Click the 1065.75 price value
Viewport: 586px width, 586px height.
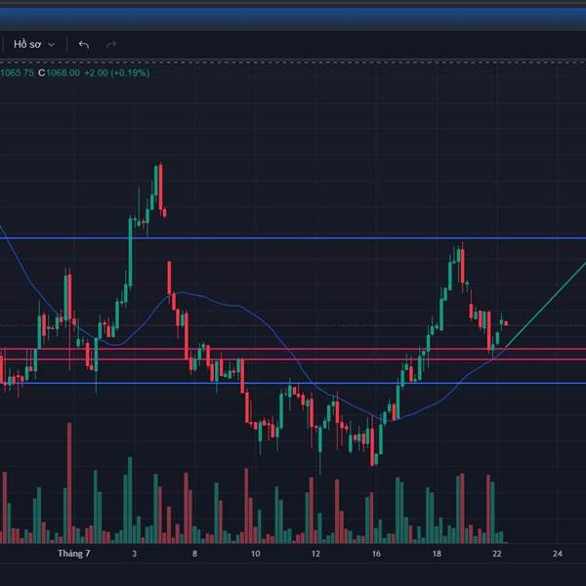[x=17, y=72]
